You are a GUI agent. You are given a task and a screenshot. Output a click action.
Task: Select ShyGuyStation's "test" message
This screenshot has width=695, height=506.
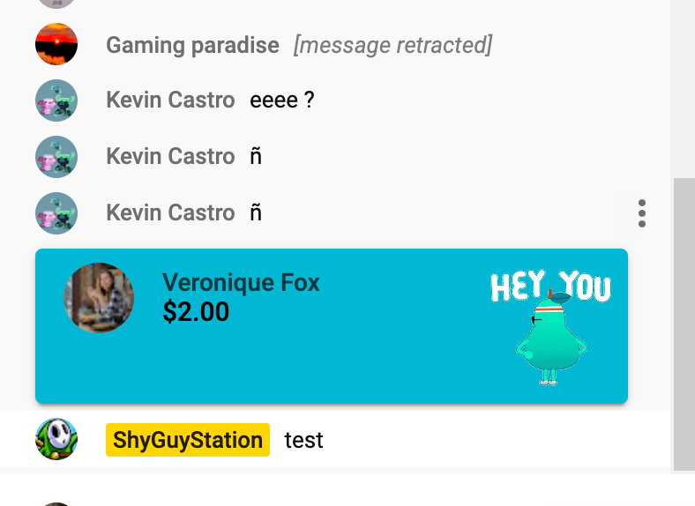point(303,441)
